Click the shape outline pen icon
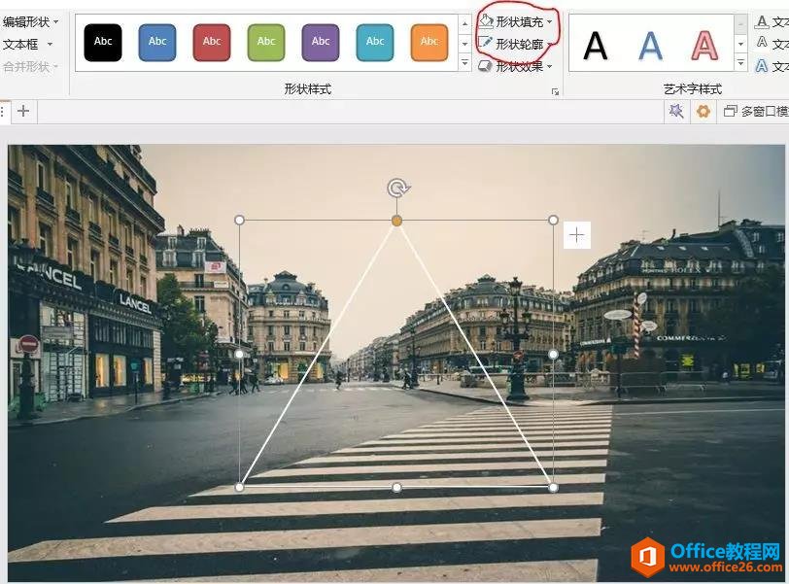This screenshot has width=789, height=584. pyautogui.click(x=486, y=44)
